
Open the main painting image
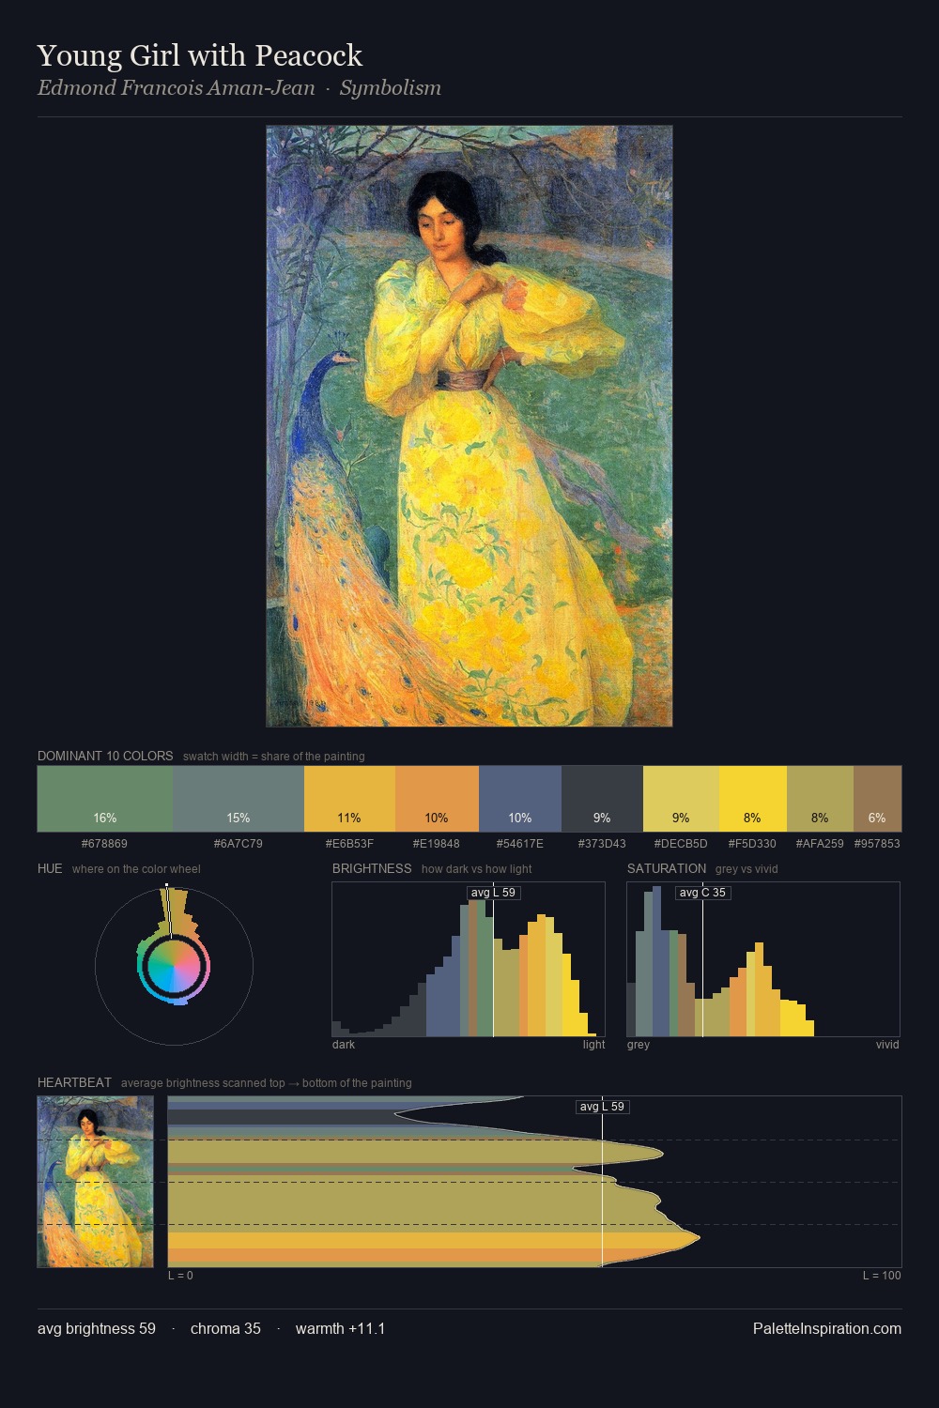[x=469, y=426]
